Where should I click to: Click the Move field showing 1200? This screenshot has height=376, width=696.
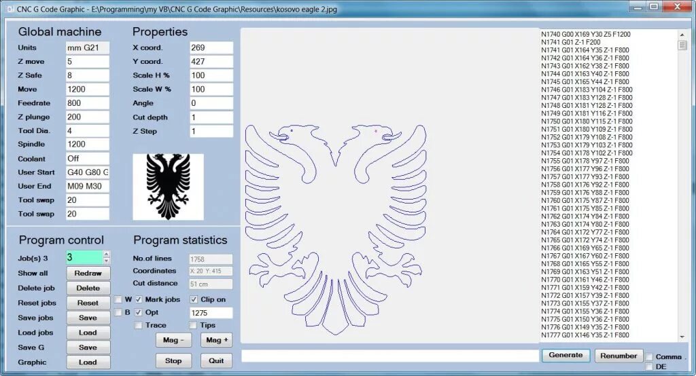point(88,89)
